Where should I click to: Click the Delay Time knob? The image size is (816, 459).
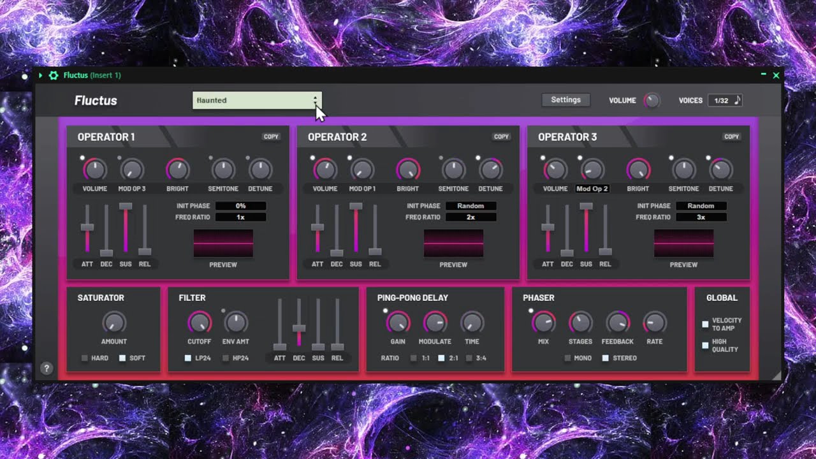click(x=472, y=323)
